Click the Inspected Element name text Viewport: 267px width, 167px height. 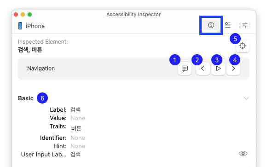[x=30, y=50]
